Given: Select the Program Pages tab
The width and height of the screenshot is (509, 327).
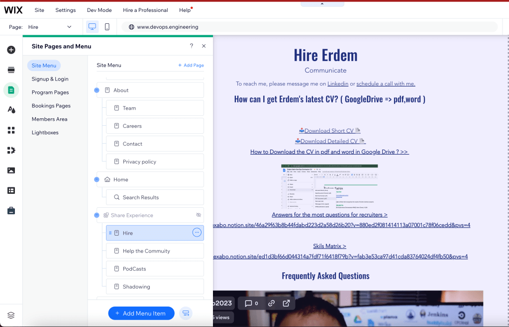Looking at the screenshot, I should coord(50,92).
